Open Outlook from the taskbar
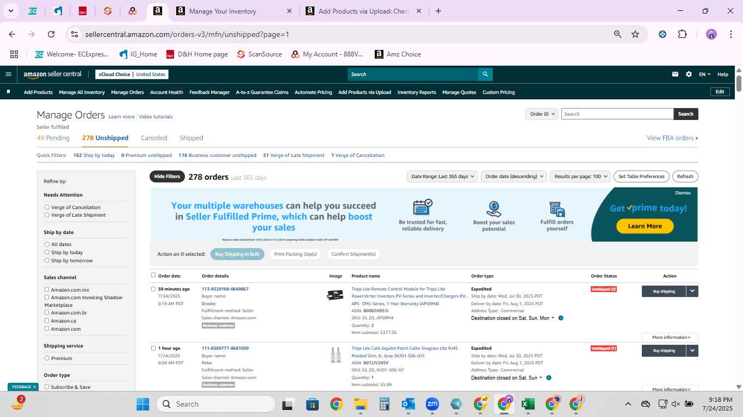 click(408, 404)
